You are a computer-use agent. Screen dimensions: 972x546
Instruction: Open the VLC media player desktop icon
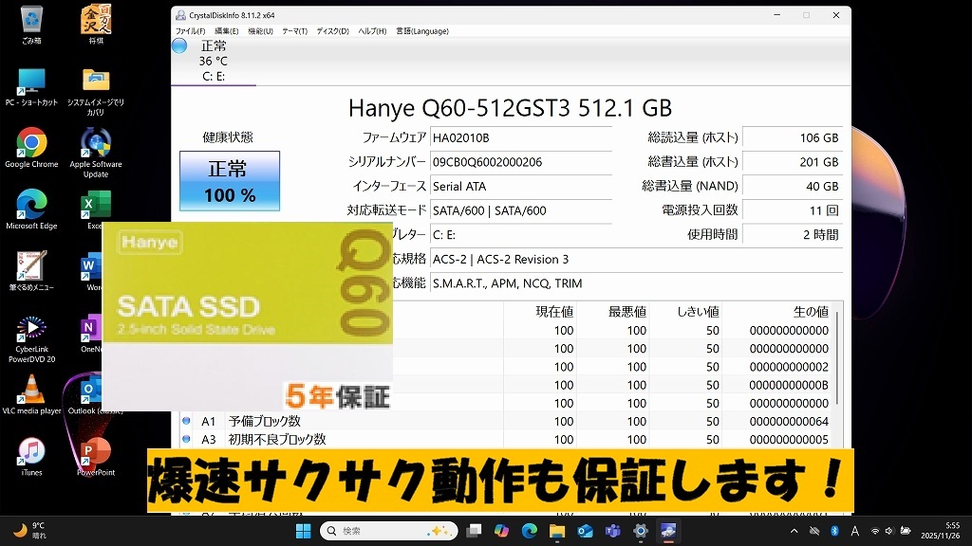coord(31,395)
